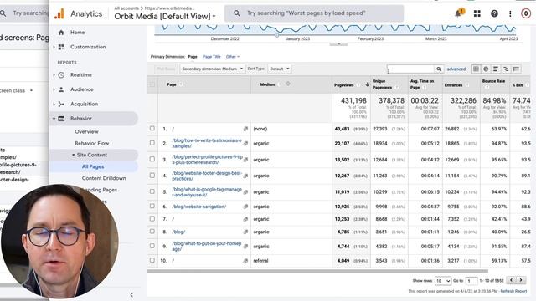Click the Pageviews sort arrow
The width and height of the screenshot is (536, 301).
click(x=367, y=84)
